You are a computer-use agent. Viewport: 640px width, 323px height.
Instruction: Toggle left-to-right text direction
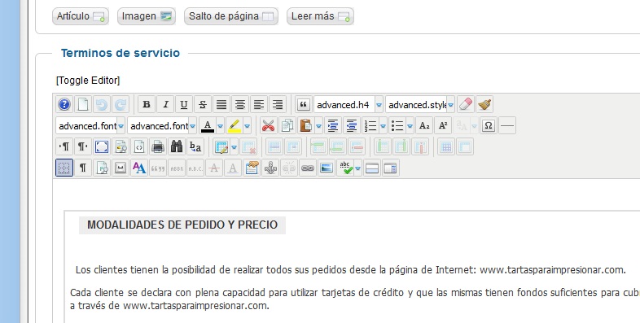point(64,146)
